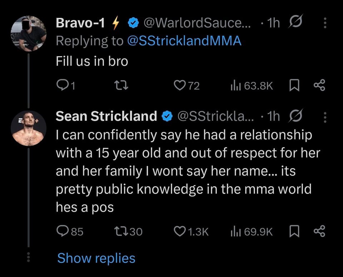Open Bravo-1's profile name

coord(80,23)
